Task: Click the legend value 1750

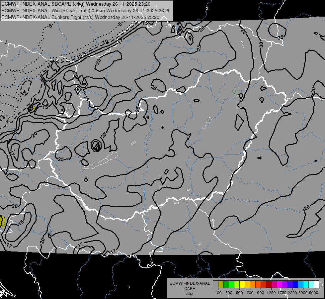Action: [x=282, y=293]
